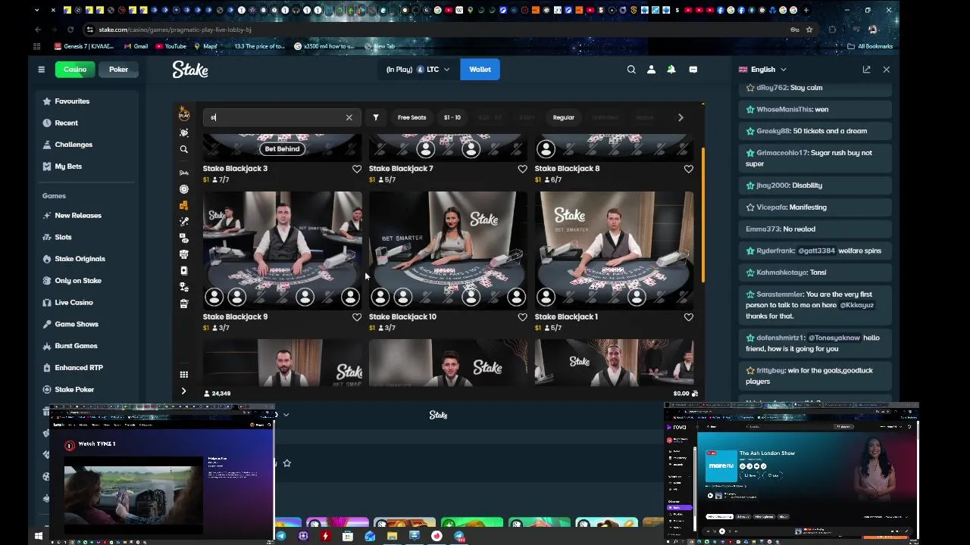Open the Stake Blackjack 9 table thumbnail
The image size is (970, 545).
tap(282, 250)
